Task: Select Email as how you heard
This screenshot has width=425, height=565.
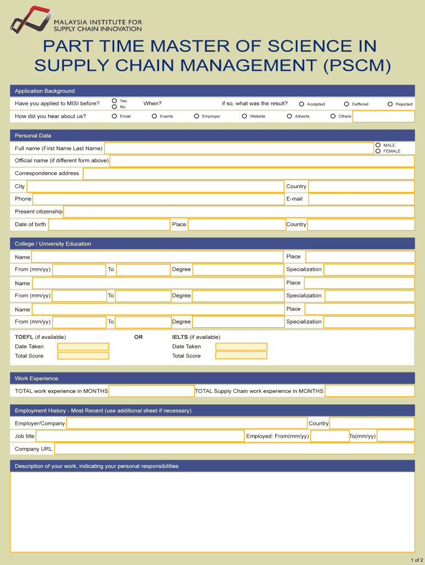Action: (x=114, y=116)
